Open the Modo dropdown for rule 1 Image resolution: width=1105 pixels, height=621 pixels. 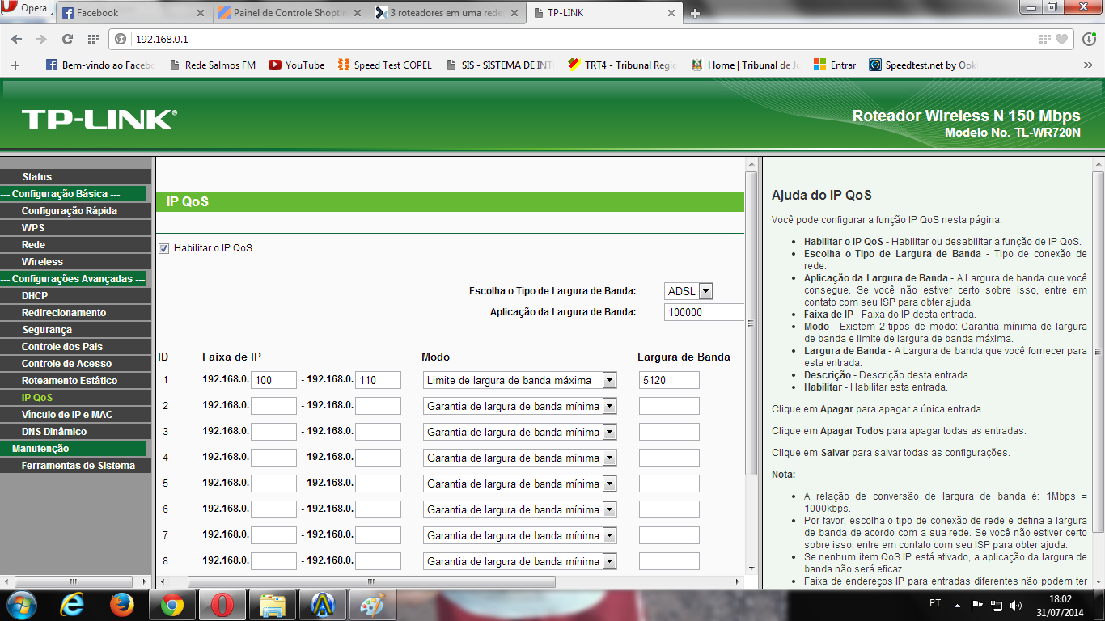tap(519, 380)
